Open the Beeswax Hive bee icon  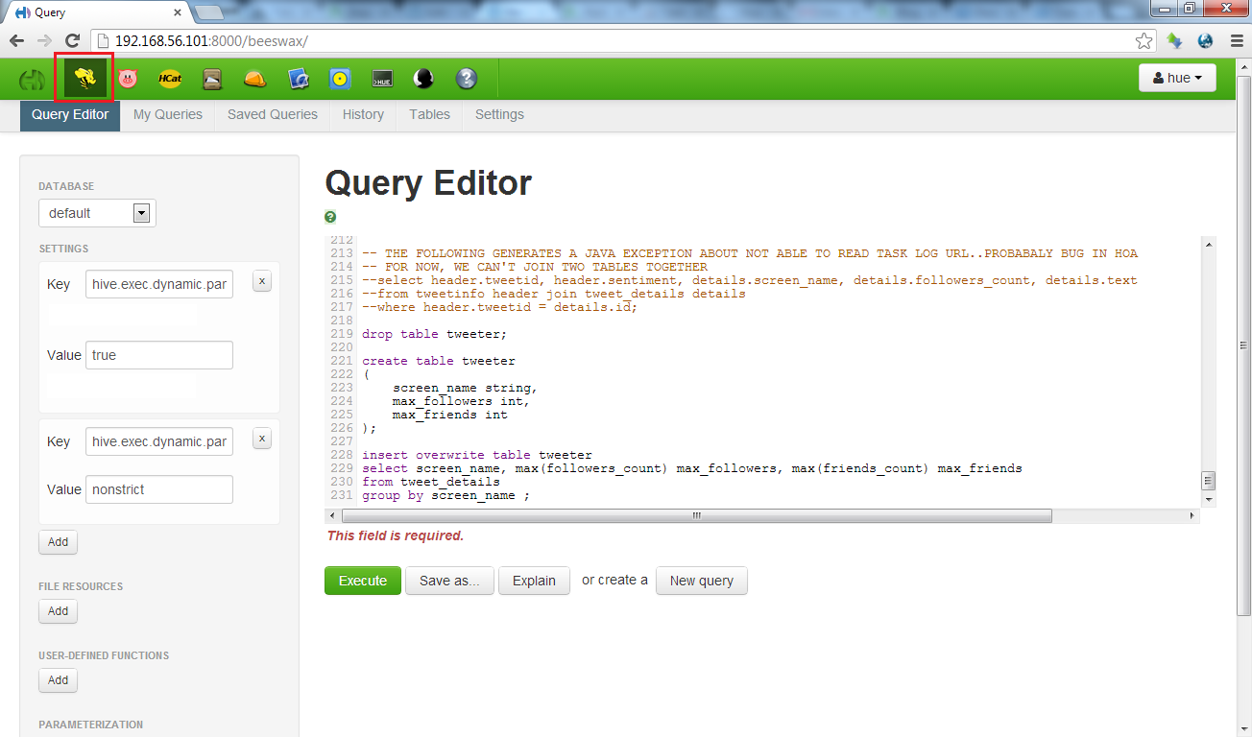[x=84, y=79]
